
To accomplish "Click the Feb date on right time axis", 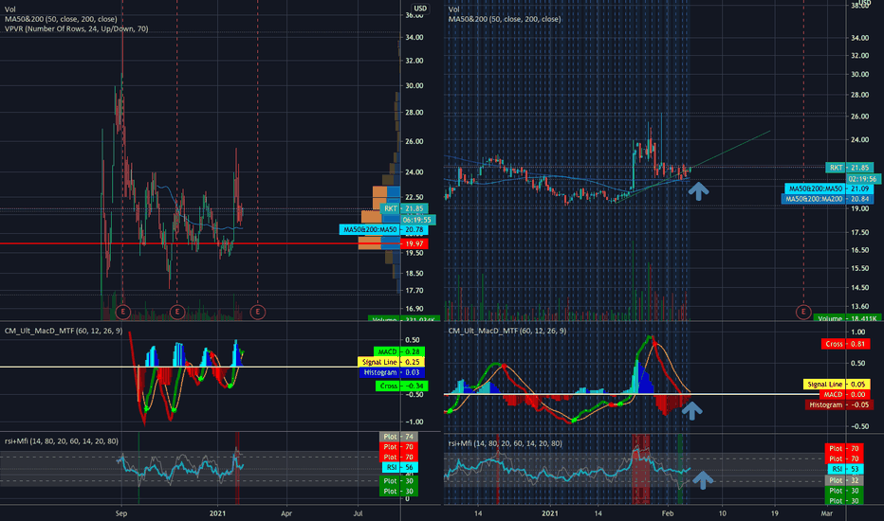I will click(668, 513).
